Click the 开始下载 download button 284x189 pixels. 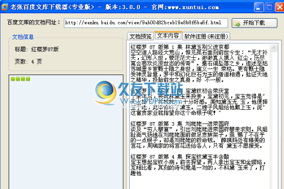pos(254,23)
